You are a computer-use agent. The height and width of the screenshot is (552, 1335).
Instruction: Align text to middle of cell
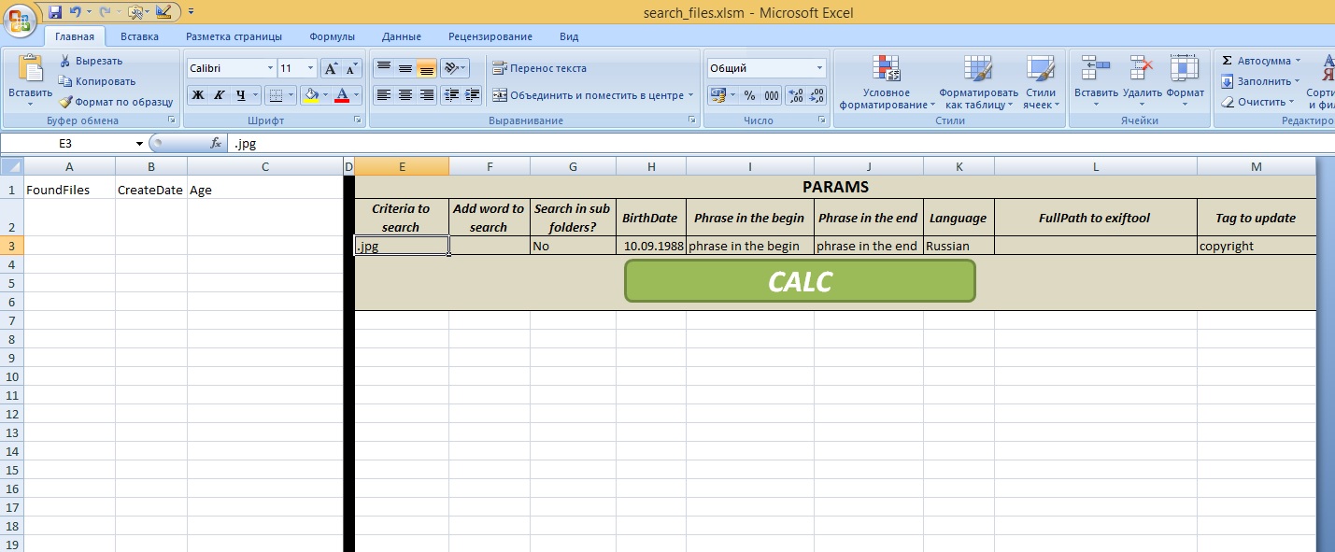[x=405, y=68]
